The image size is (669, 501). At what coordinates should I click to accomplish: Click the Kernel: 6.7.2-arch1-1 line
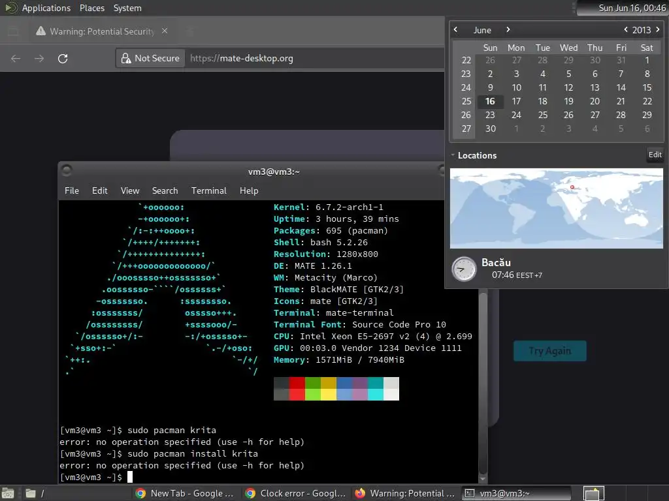tap(328, 207)
